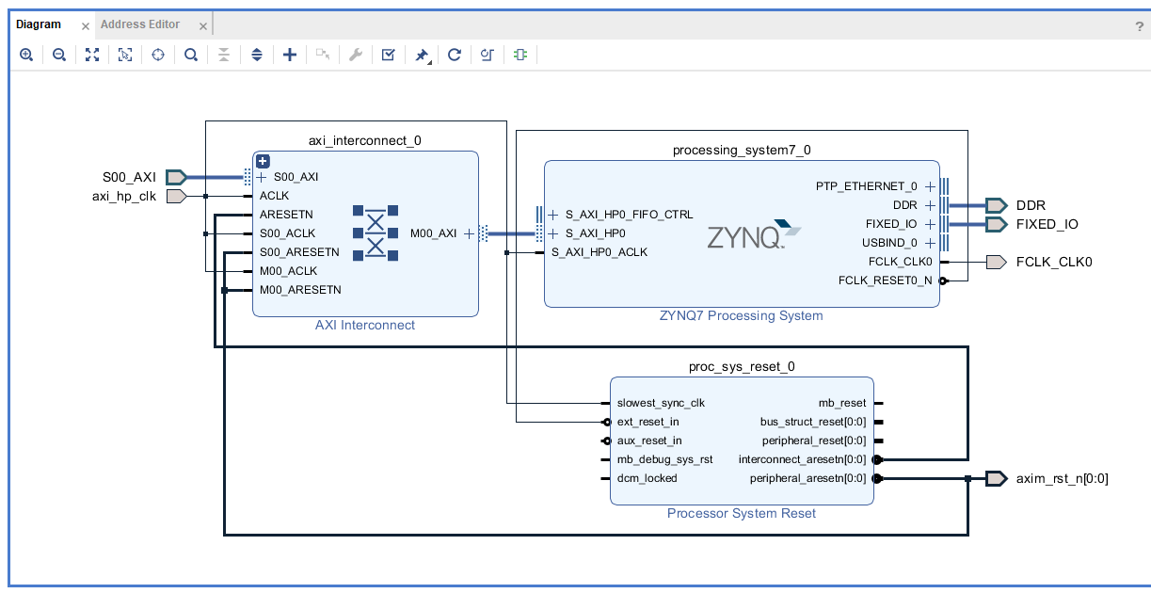Select the mb_debug_sys_rst pin
Viewport: 1151px width, 593px height.
tap(664, 459)
